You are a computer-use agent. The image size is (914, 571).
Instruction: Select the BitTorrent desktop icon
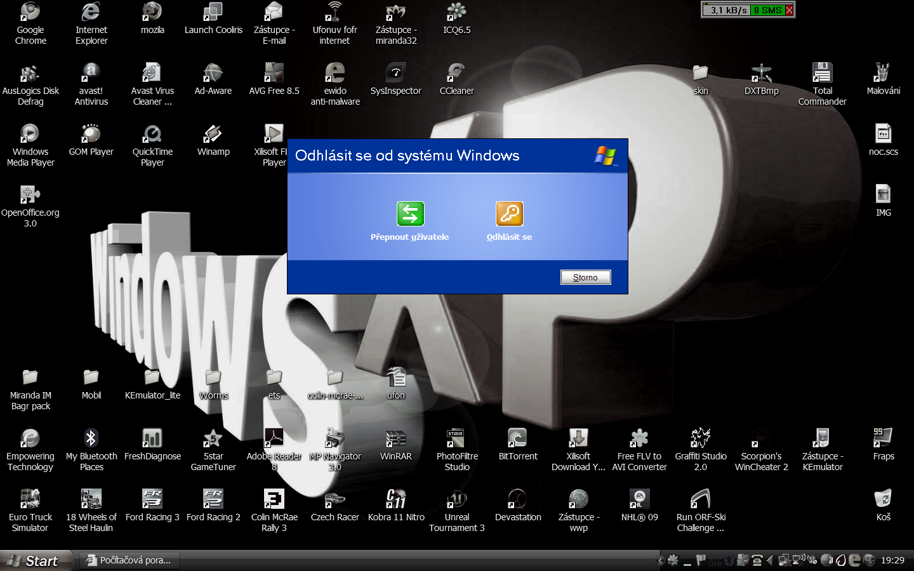tap(518, 438)
